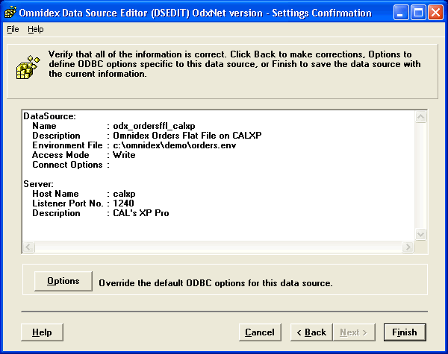
Task: Go back with the Back button
Action: click(311, 332)
